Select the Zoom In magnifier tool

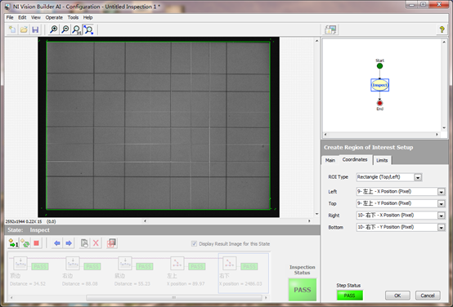pyautogui.click(x=54, y=29)
